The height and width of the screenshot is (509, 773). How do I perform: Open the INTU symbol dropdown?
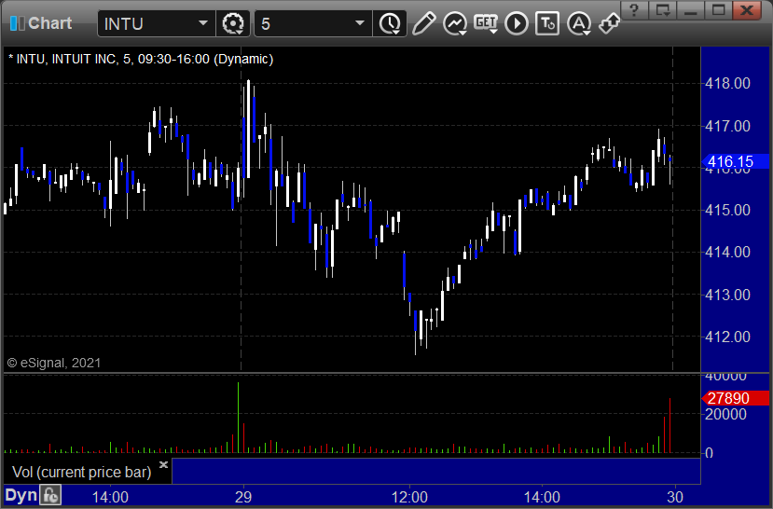tap(202, 23)
